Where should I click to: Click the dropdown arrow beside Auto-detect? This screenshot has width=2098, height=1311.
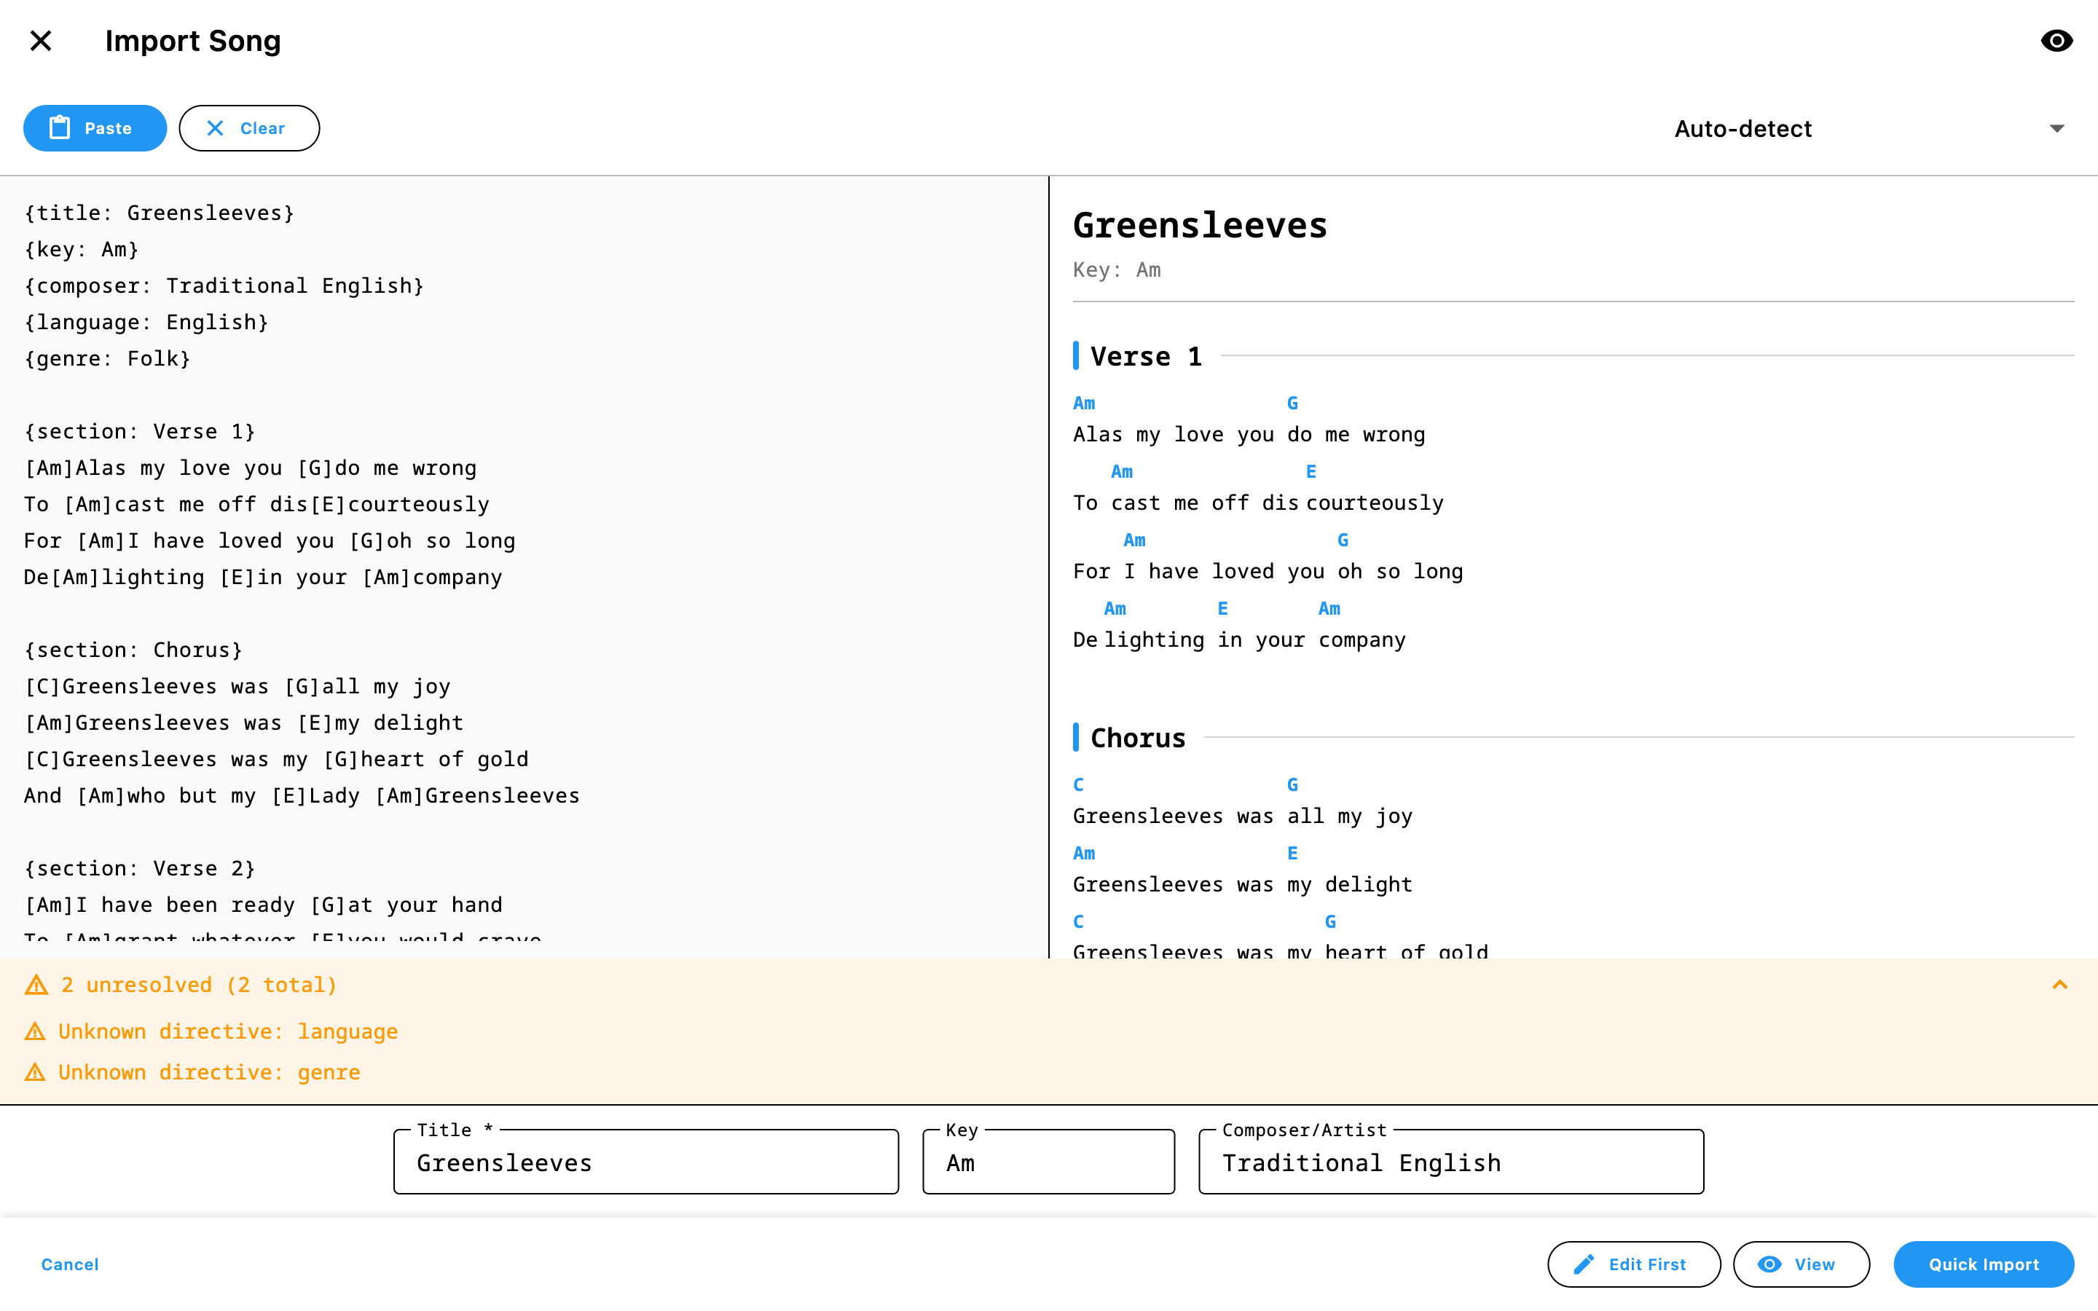(x=2056, y=128)
